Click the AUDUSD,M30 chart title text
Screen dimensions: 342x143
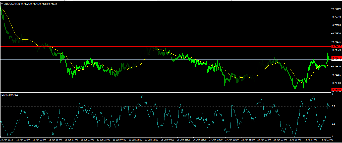pyautogui.click(x=12, y=4)
